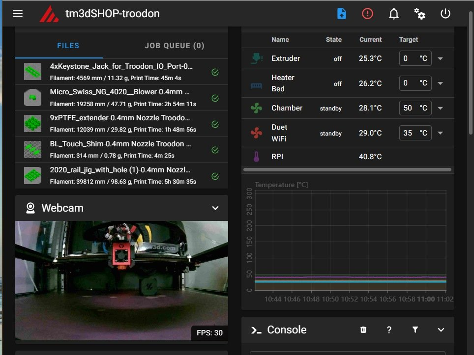Click the Chamber sensor name

pos(287,108)
